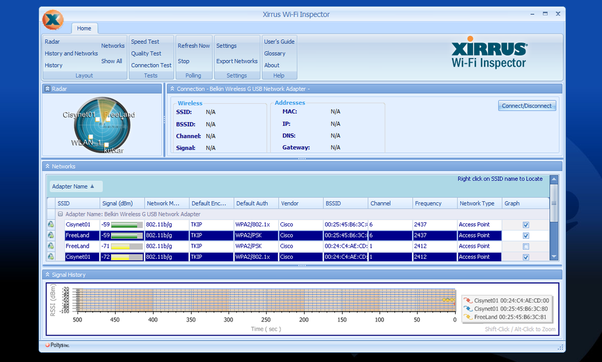Screen dimensions: 602x362
Task: Click network icon beside Cisynet01 -59 row
Action: click(51, 224)
